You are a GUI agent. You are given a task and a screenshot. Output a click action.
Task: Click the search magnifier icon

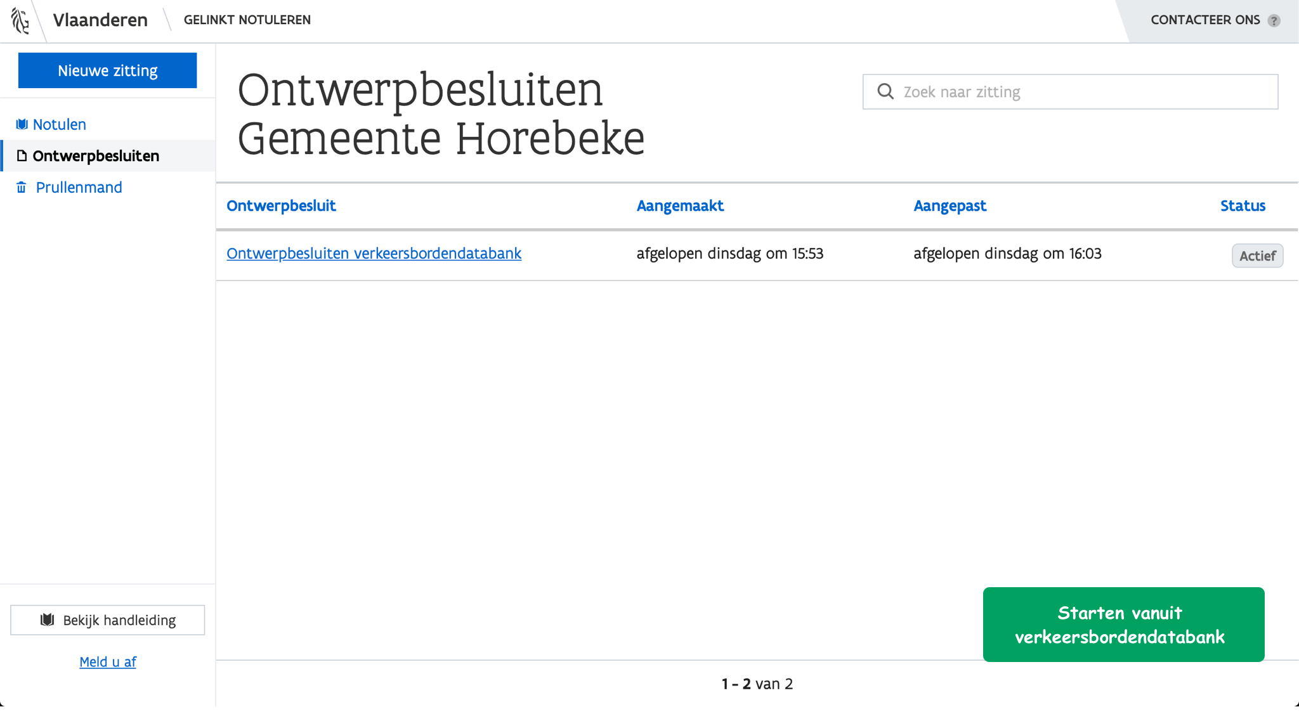point(885,92)
